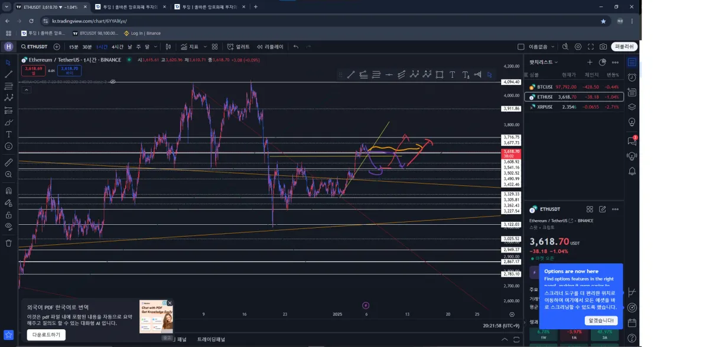Take a chart snapshot with camera icon
This screenshot has width=709, height=347.
[603, 47]
